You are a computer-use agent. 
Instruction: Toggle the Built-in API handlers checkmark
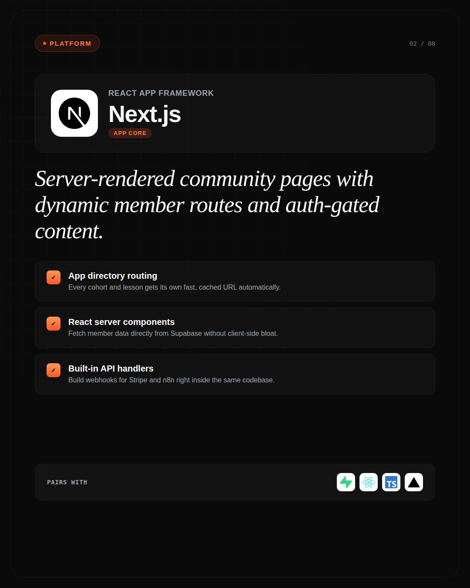click(54, 370)
